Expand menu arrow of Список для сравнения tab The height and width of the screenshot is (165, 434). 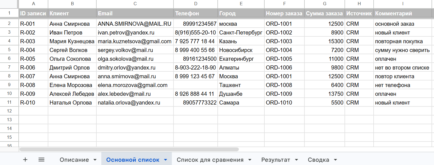click(x=250, y=160)
